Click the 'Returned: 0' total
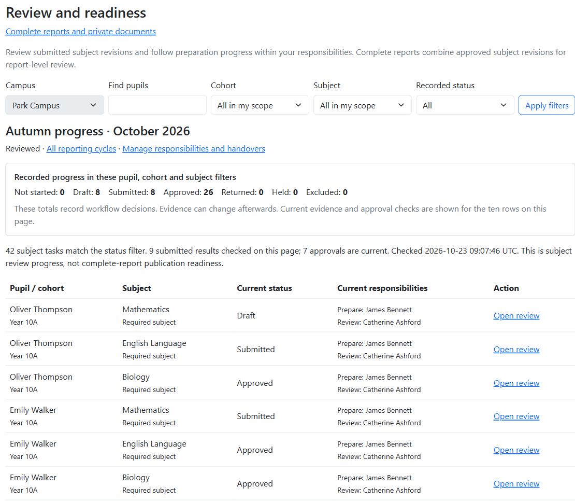The width and height of the screenshot is (575, 501). 242,192
